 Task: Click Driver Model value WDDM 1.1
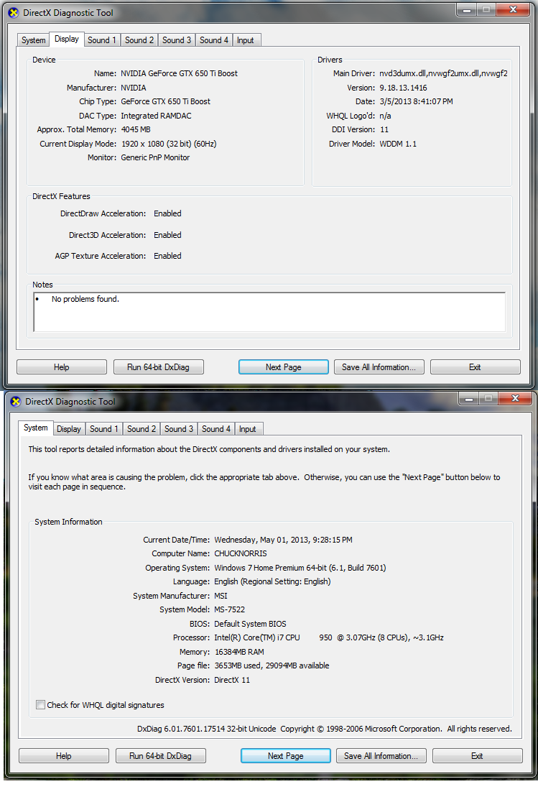pyautogui.click(x=398, y=144)
